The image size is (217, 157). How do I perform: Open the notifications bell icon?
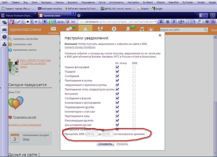tap(85, 29)
